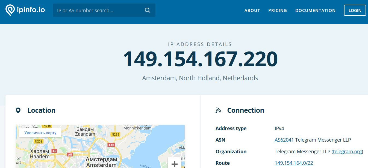Click the A5 road marker on map
Viewport: 368px width, 168px height.
[x=70, y=155]
